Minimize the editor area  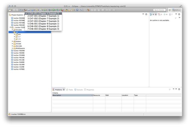click(143, 14)
